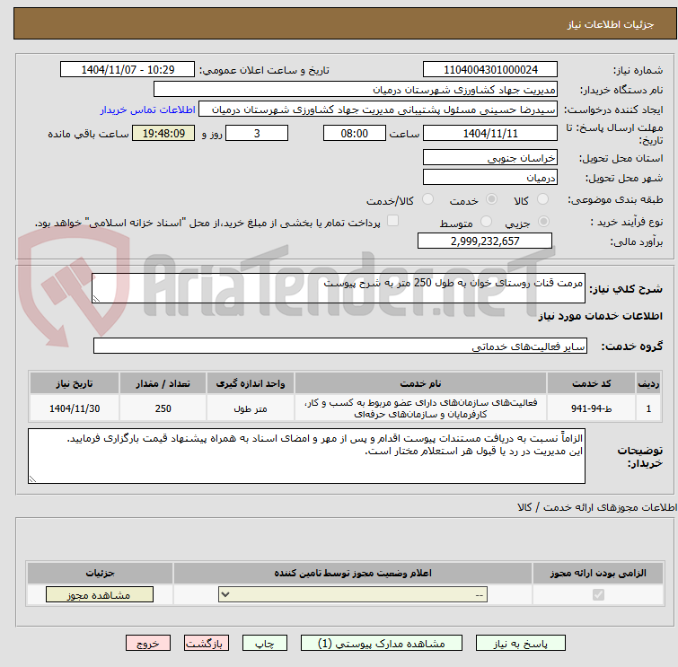The height and width of the screenshot is (667, 678).
Task: Click the بازگشت back button
Action: coord(206,644)
